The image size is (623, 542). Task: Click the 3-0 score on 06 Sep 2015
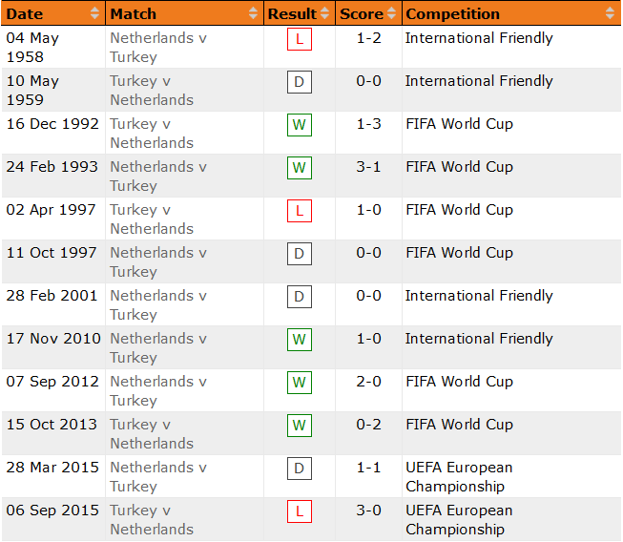pyautogui.click(x=368, y=511)
